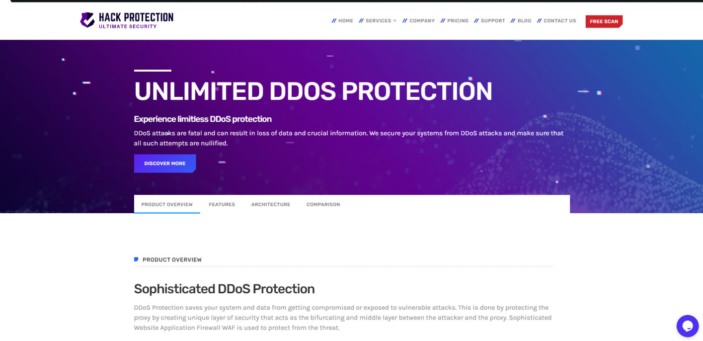Open the CONTACT US link
Screen dimensions: 703x341
(x=559, y=20)
